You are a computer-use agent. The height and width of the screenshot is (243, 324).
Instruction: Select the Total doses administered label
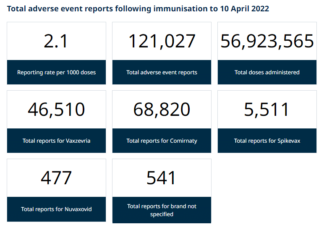(x=267, y=72)
